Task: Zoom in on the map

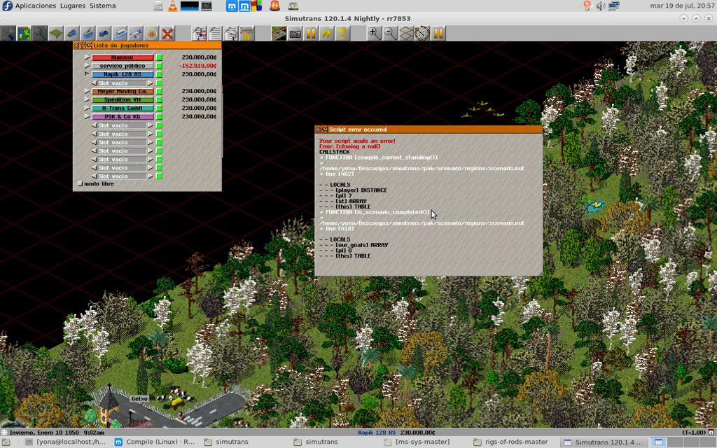Action: [x=375, y=34]
